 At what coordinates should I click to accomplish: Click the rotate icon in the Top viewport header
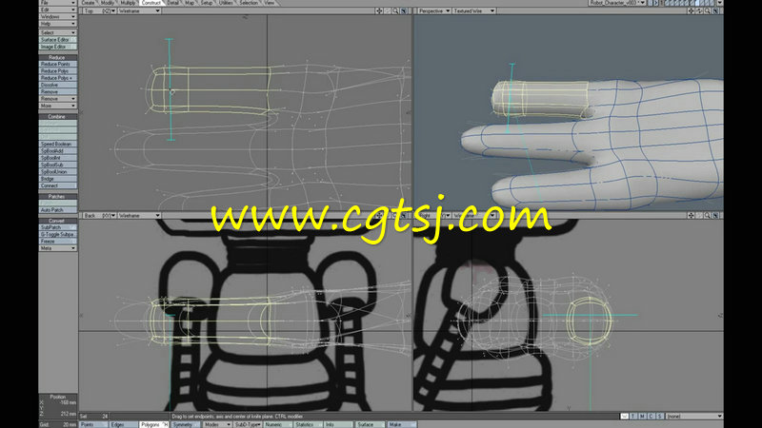tap(388, 10)
